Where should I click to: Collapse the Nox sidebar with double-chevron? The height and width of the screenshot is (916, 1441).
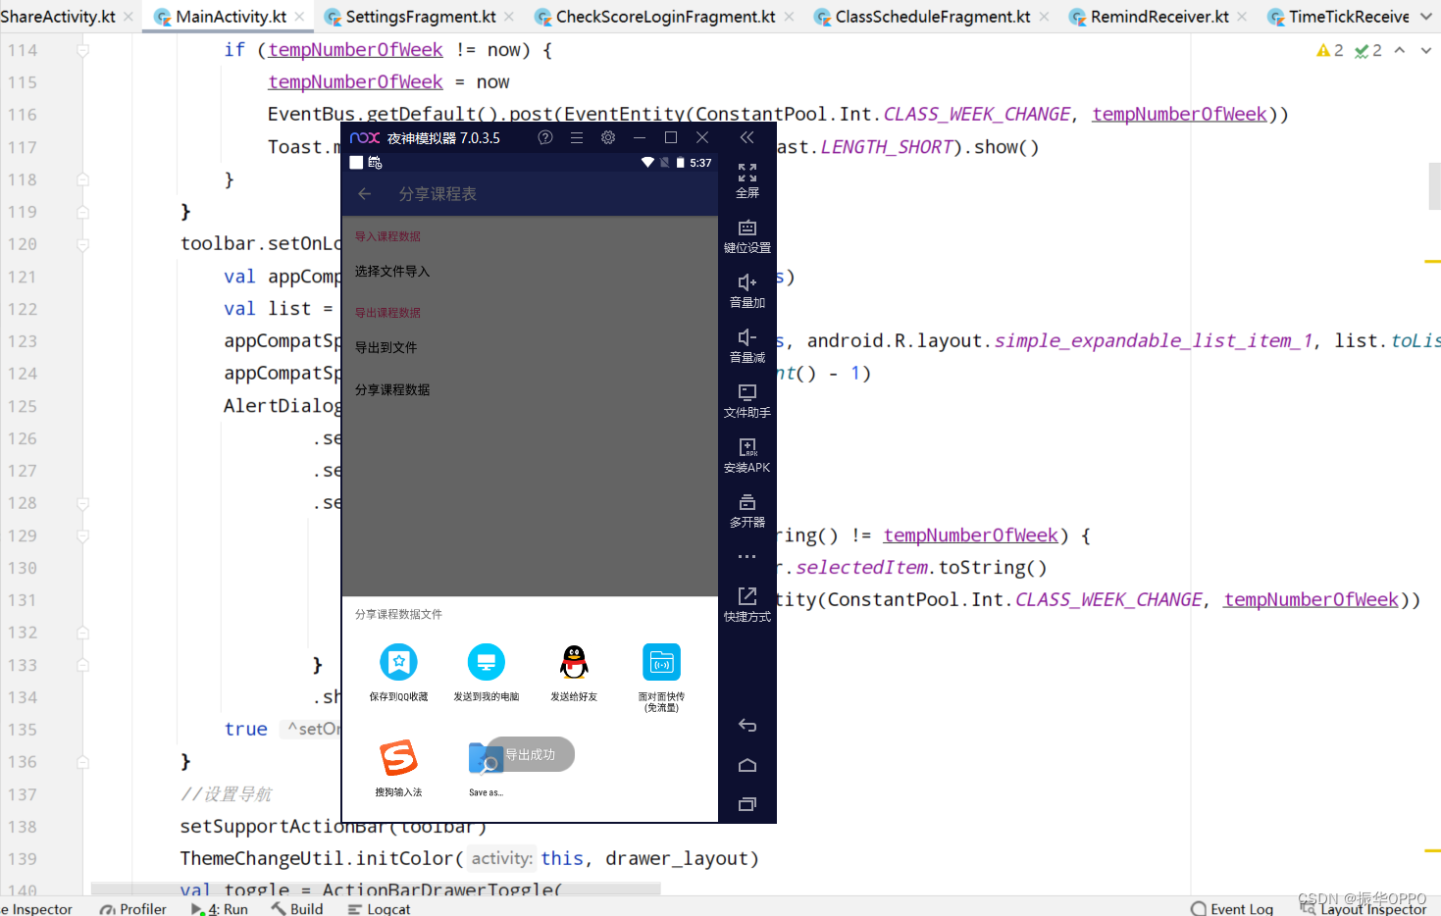coord(746,137)
